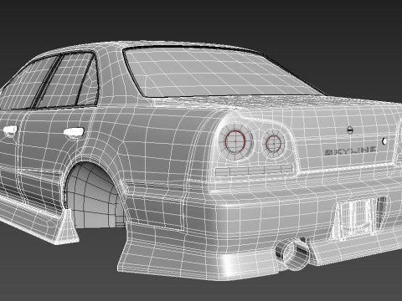Viewport: 402px width, 301px height.
Task: Select the side skirt flare ahead of the wheel arch
Action: 67,228
